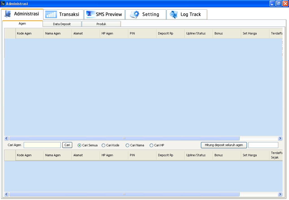This screenshot has height=200, width=289.
Task: Click the Jw application icon in title bar
Action: point(3,3)
